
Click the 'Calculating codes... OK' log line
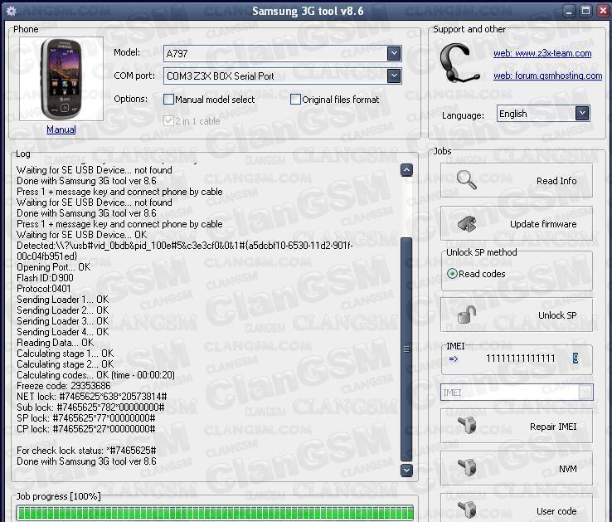point(95,375)
